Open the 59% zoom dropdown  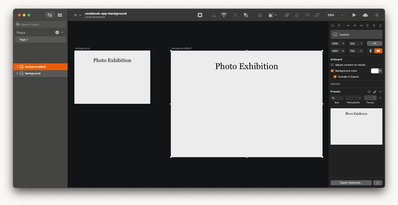tap(336, 15)
